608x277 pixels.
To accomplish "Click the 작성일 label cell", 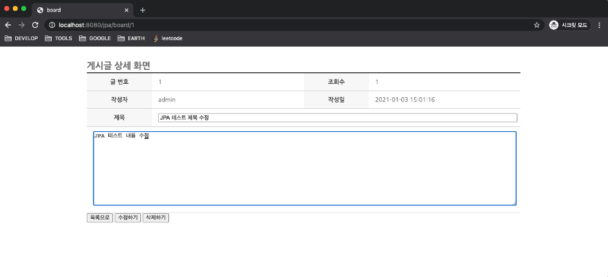I will coord(336,100).
